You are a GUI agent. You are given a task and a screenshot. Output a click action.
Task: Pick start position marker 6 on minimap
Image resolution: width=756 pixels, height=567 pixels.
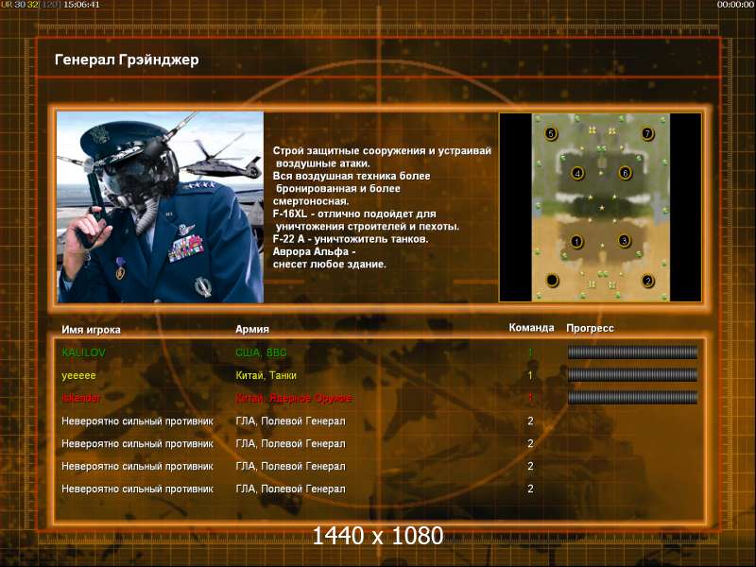(x=625, y=173)
